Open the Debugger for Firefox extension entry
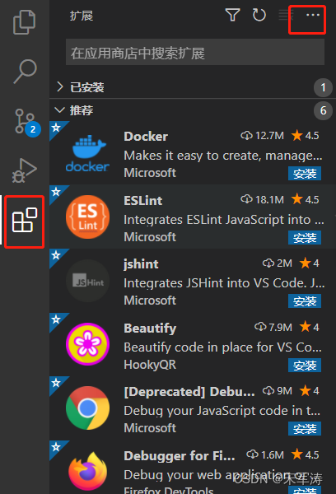This screenshot has height=494, width=336. tap(192, 467)
